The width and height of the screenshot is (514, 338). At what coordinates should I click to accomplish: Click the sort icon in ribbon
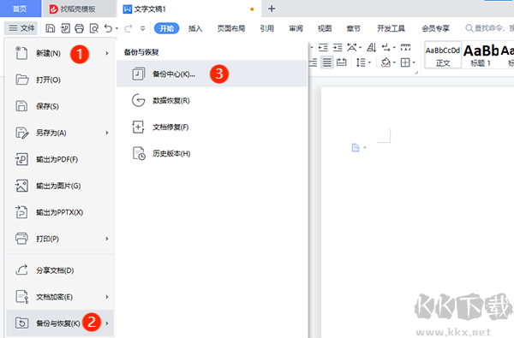click(372, 47)
